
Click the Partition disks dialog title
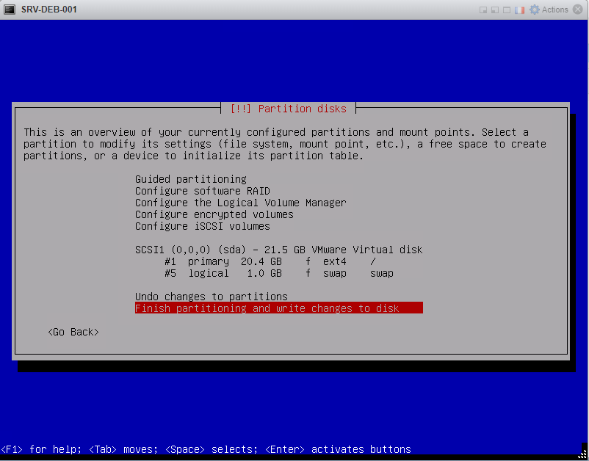click(x=288, y=109)
